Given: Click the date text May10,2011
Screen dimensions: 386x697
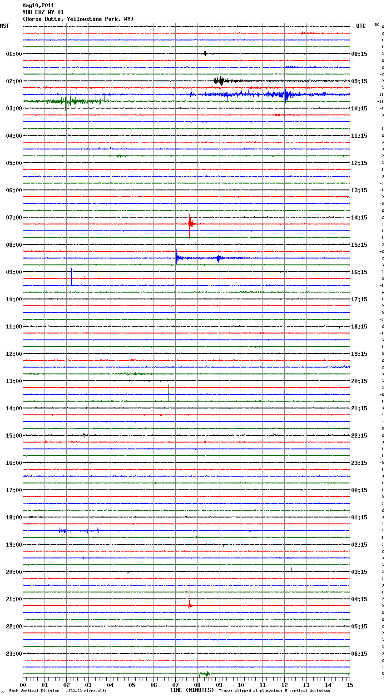Looking at the screenshot, I should [x=38, y=5].
